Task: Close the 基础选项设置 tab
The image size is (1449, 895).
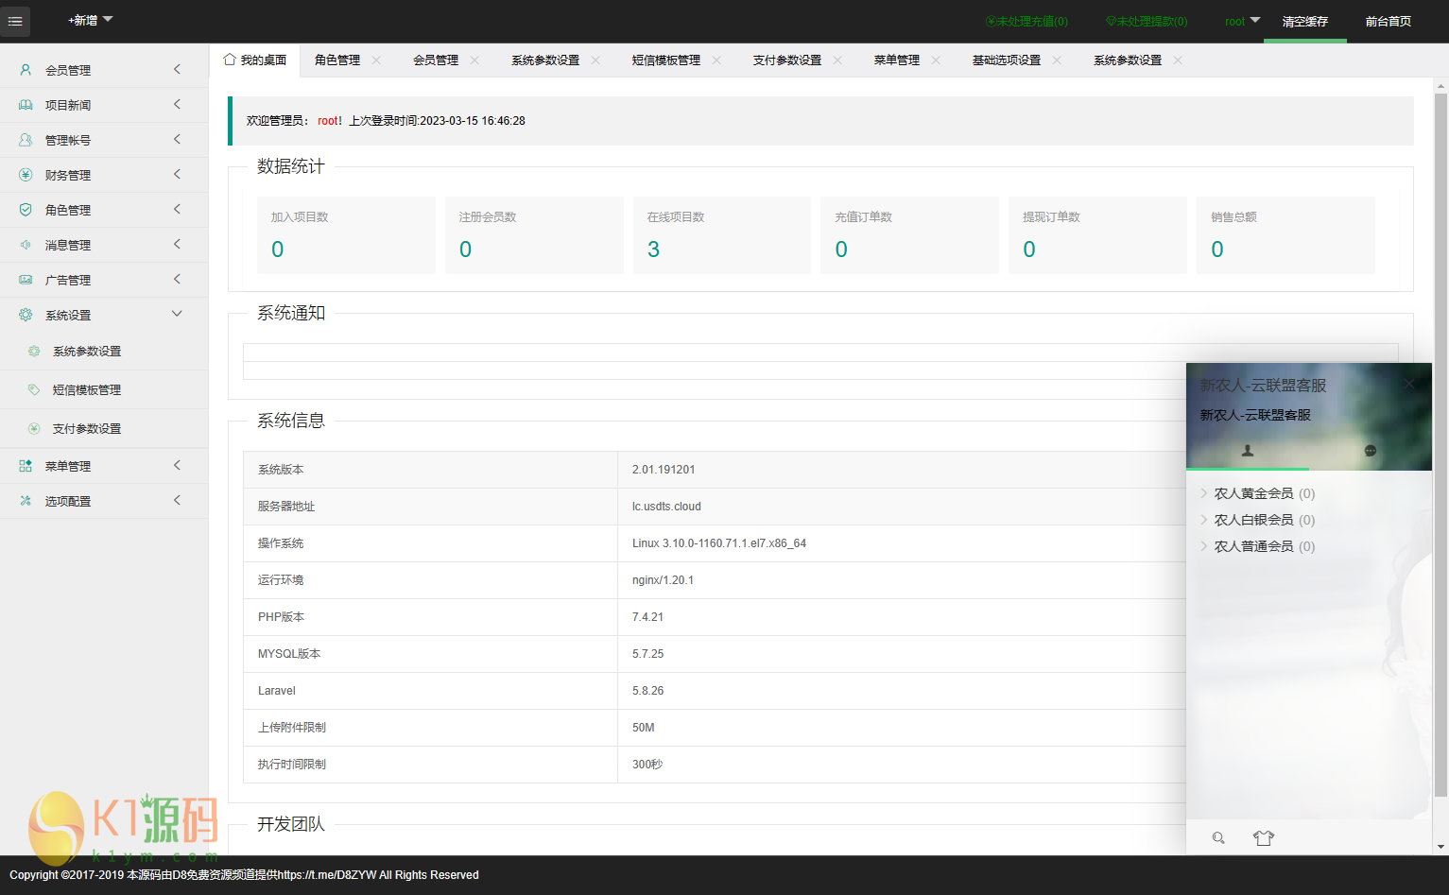Action: pyautogui.click(x=1057, y=60)
